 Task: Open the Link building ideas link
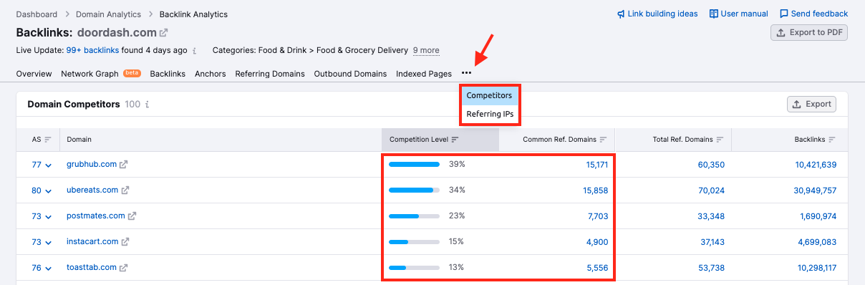pos(657,14)
